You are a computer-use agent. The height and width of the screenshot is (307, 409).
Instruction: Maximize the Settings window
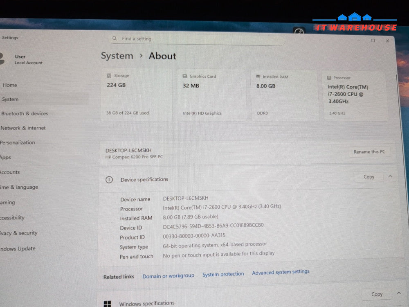pyautogui.click(x=373, y=41)
